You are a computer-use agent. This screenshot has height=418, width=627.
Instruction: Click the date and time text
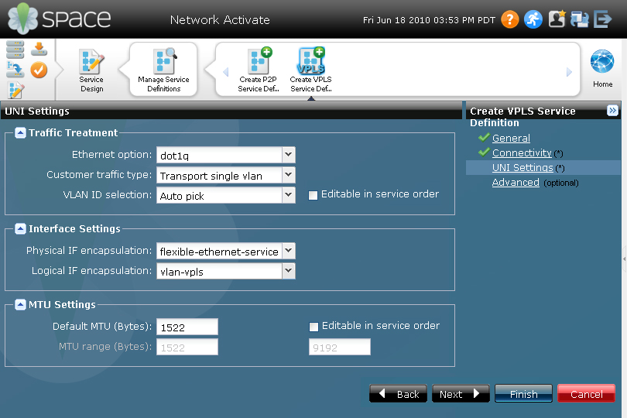point(429,20)
